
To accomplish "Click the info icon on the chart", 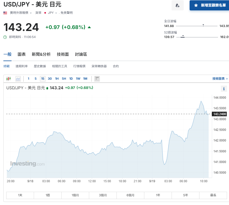I will coord(224,88).
